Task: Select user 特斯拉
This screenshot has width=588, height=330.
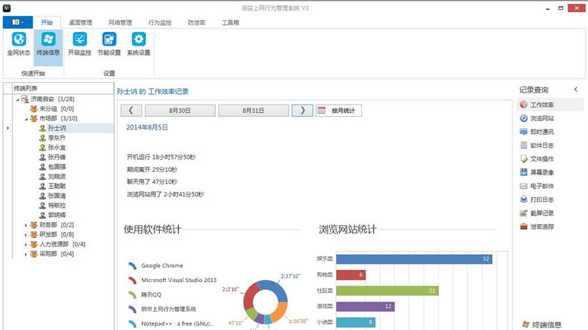Action: click(x=53, y=205)
